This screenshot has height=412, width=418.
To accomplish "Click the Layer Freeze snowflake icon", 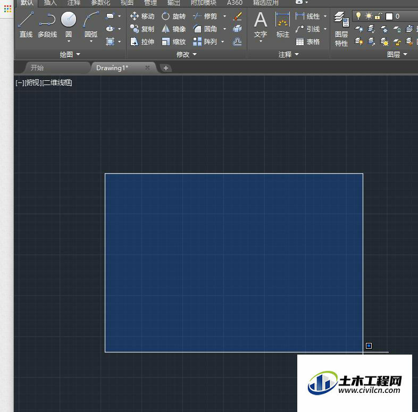I will click(x=384, y=29).
